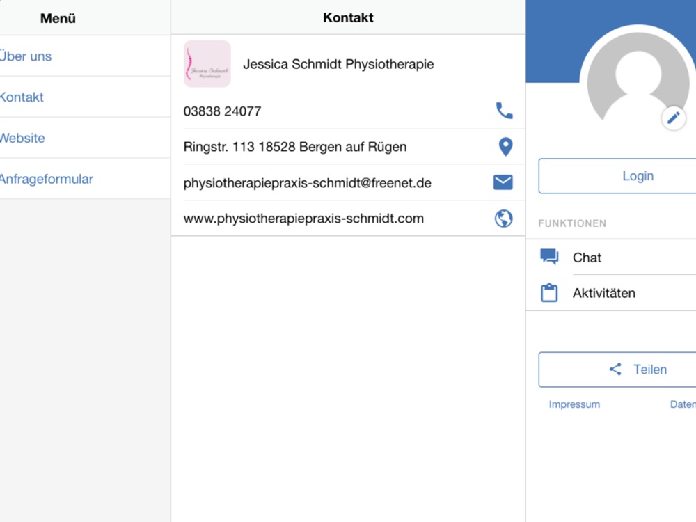The width and height of the screenshot is (696, 522).
Task: Tap the Chat speech bubble icon
Action: coord(549,257)
